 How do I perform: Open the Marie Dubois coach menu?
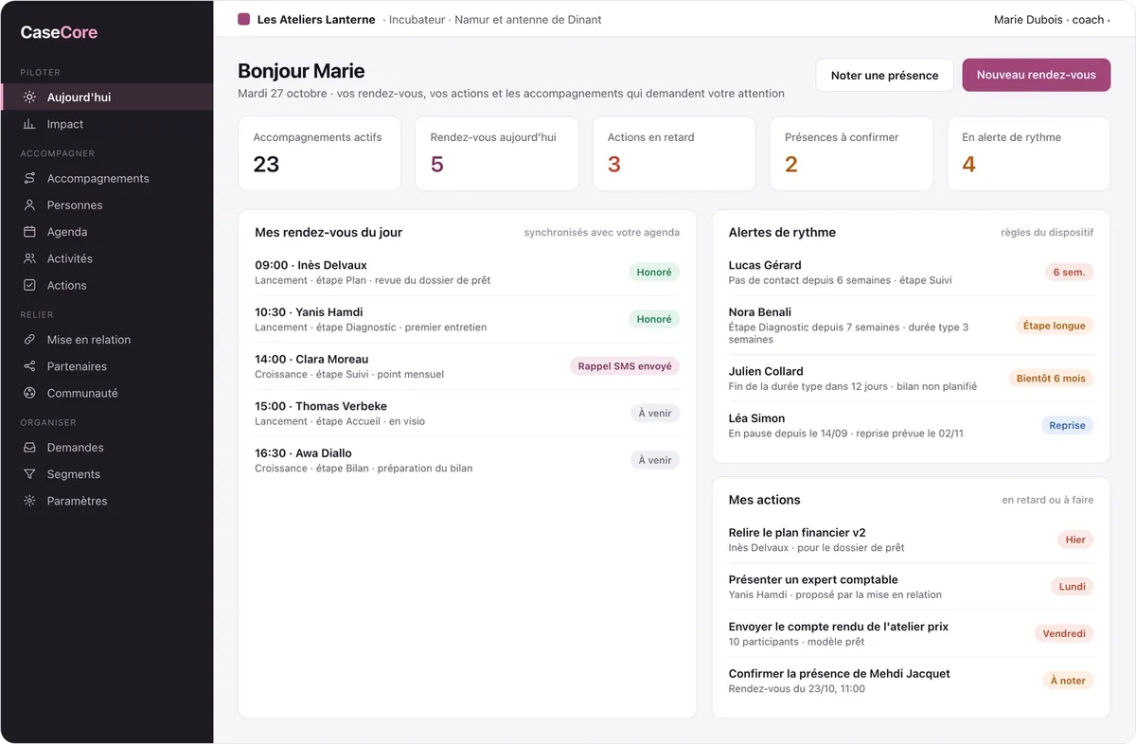(1051, 19)
